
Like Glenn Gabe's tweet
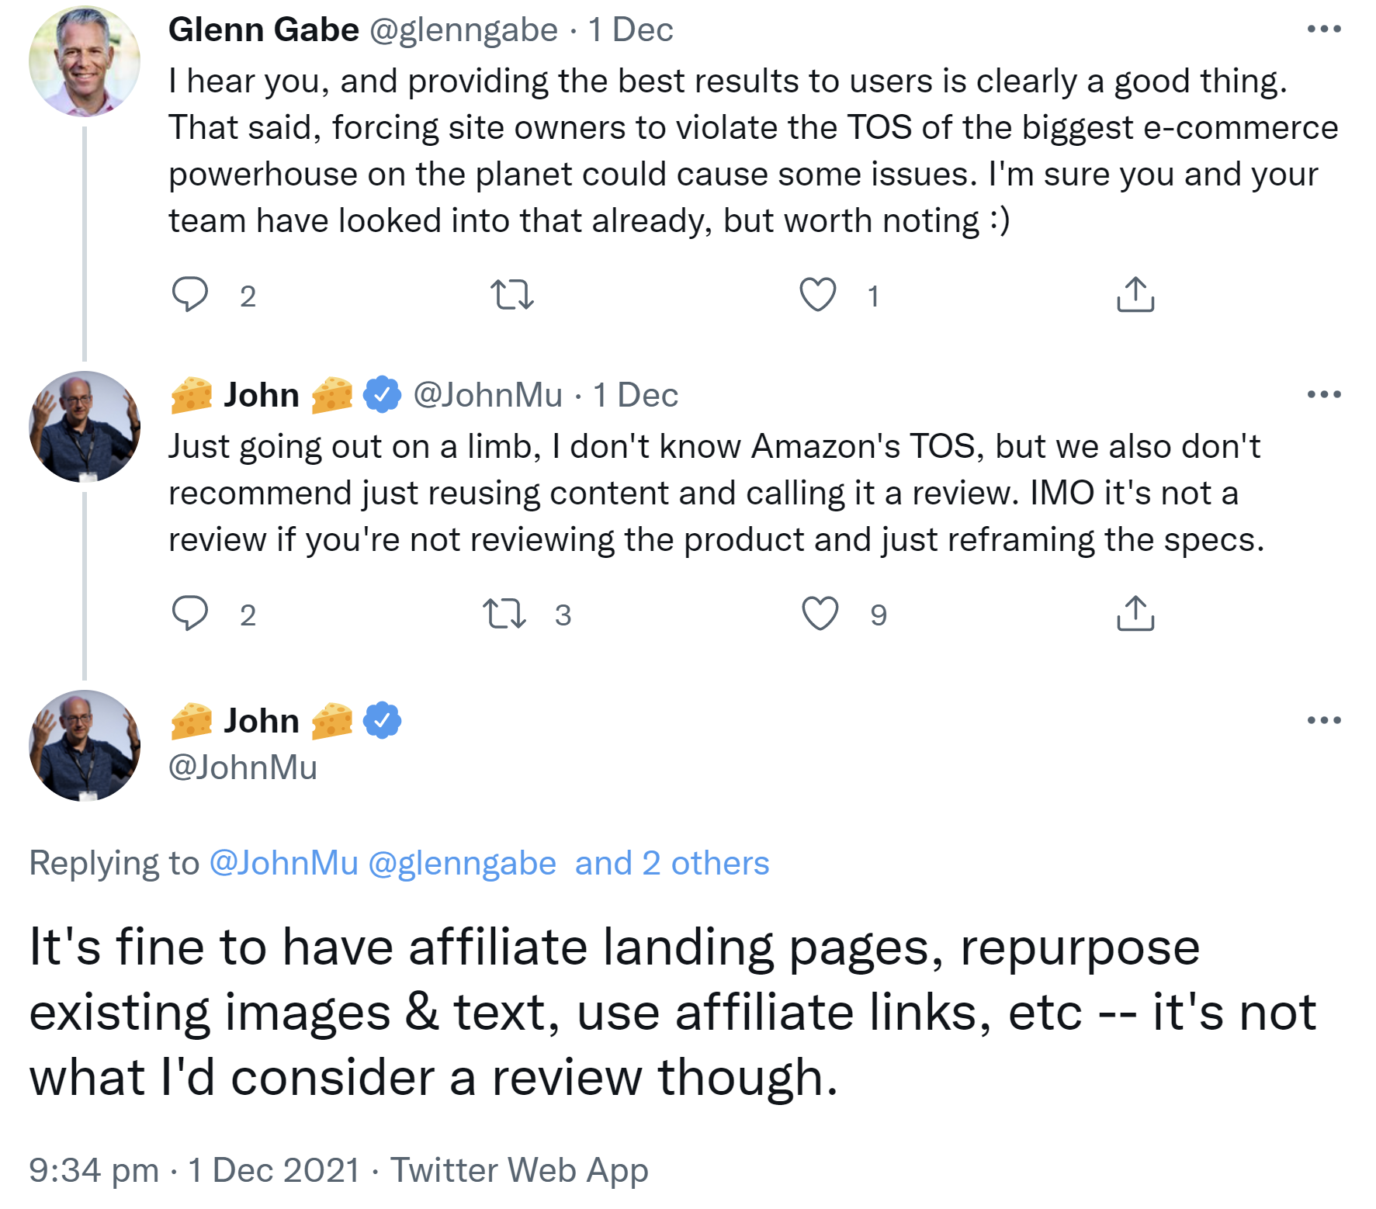pyautogui.click(x=818, y=295)
